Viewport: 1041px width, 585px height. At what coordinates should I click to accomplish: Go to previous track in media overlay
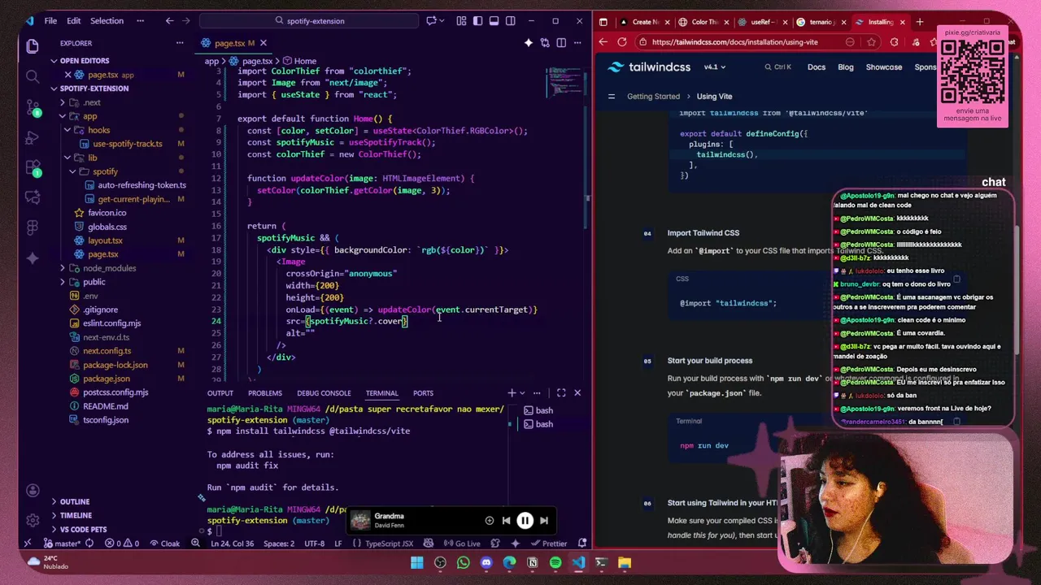click(506, 521)
